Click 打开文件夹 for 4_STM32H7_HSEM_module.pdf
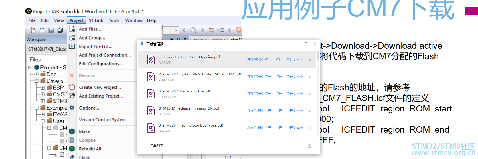This screenshot has width=478, height=159. click(295, 94)
